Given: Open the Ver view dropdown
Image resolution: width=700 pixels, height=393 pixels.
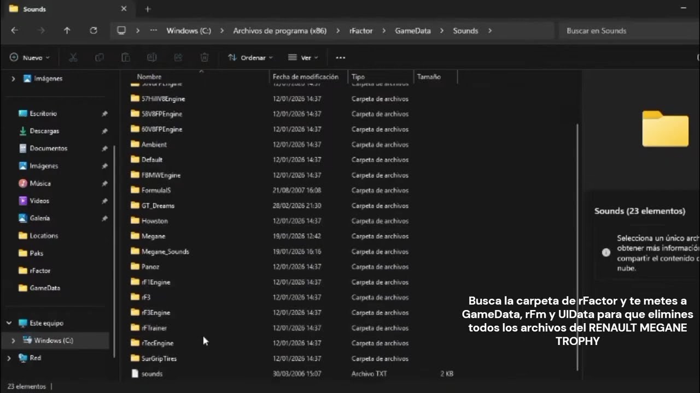Looking at the screenshot, I should pos(304,57).
